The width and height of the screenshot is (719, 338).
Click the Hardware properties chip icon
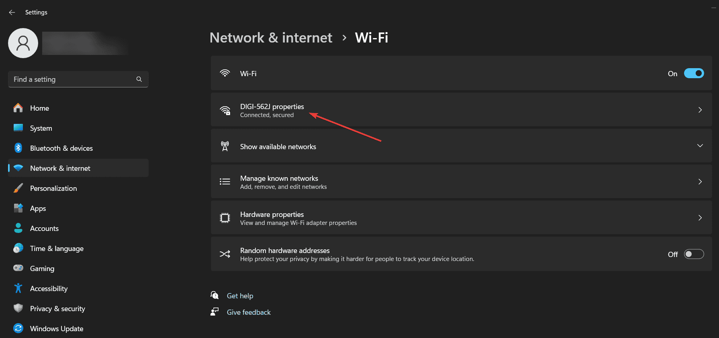coord(225,218)
